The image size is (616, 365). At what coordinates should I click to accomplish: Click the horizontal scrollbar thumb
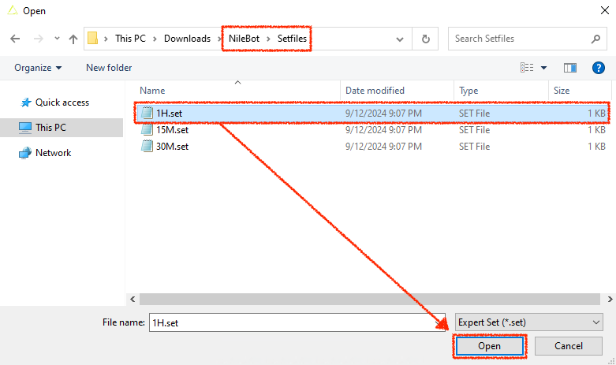tap(370, 299)
